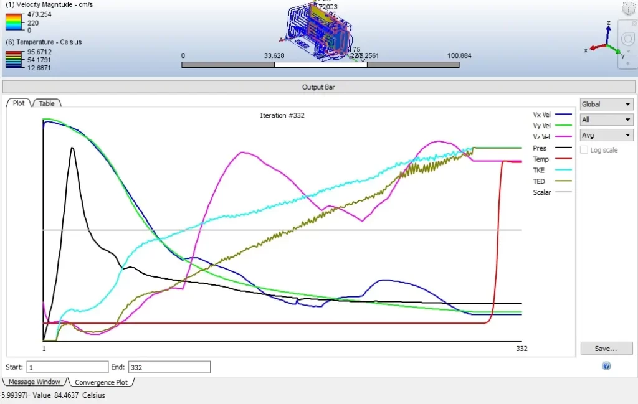Click the Save... button
Viewport: 638px width, 404px height.
[606, 349]
